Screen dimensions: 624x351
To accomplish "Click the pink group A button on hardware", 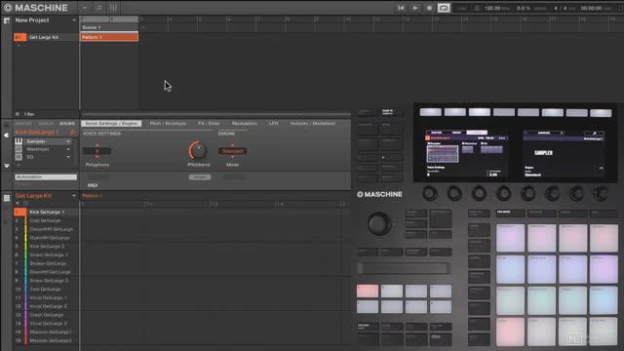I will (368, 292).
